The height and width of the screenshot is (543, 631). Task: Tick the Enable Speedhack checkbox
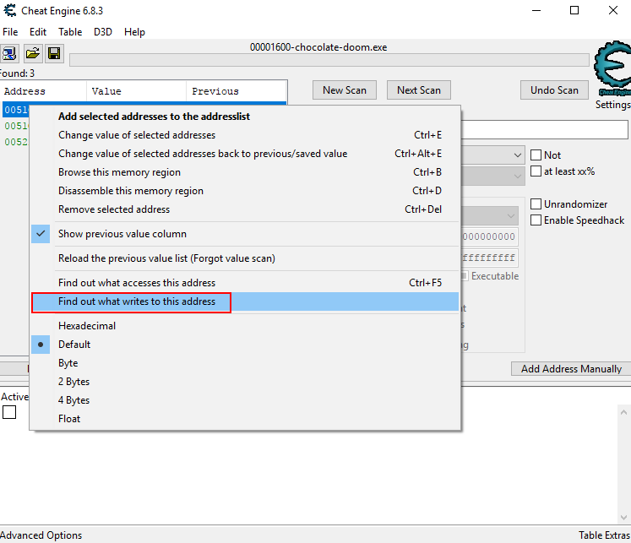536,220
